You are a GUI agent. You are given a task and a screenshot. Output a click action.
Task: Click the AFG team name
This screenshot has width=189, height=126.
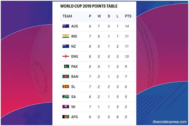click(x=75, y=117)
